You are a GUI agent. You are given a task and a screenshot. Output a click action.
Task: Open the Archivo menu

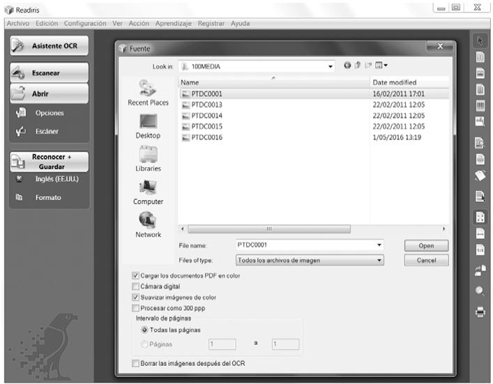click(x=18, y=24)
